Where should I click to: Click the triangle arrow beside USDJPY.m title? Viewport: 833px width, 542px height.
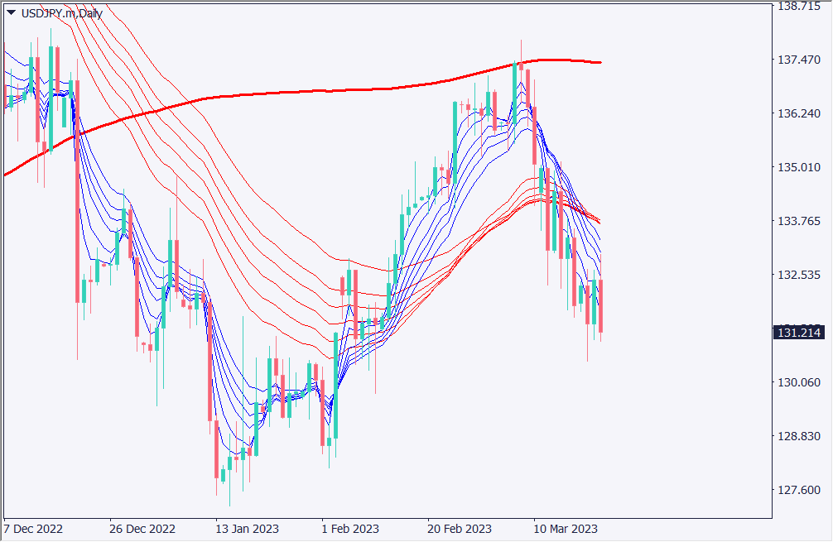click(x=11, y=12)
